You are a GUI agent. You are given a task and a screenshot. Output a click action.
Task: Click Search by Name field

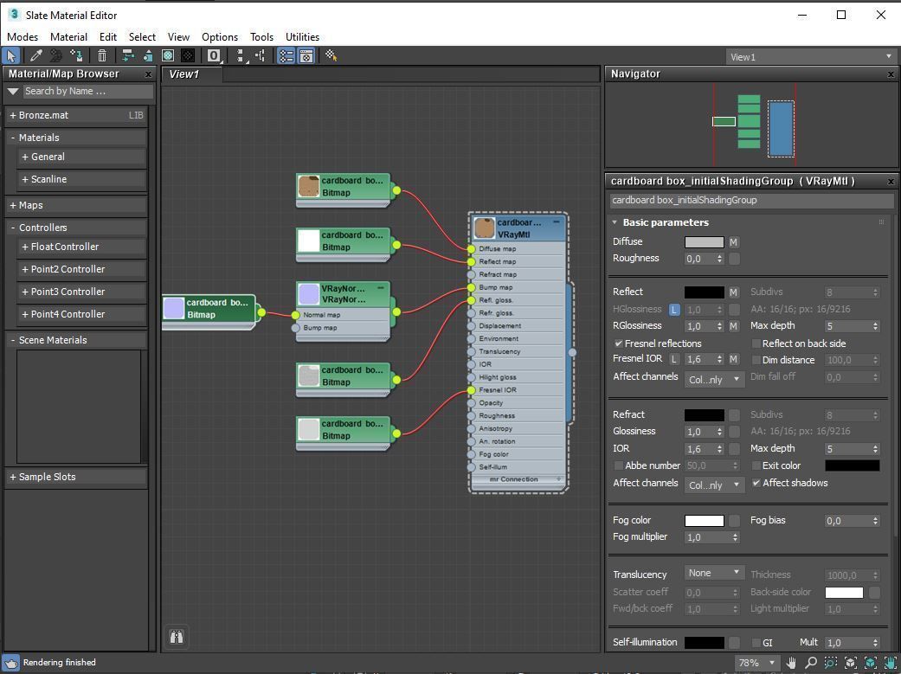coord(88,91)
